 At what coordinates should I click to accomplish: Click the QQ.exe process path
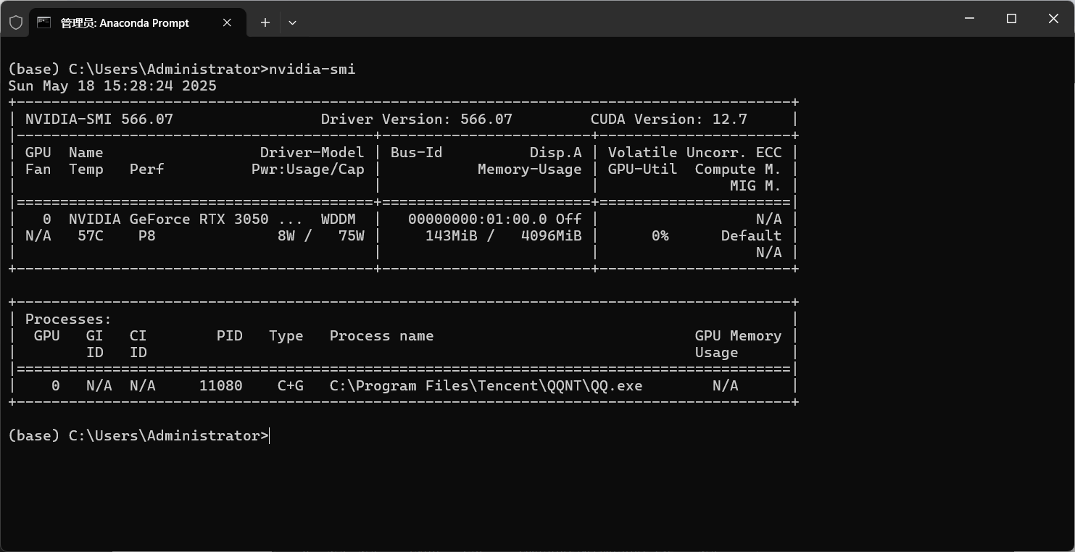pos(486,385)
